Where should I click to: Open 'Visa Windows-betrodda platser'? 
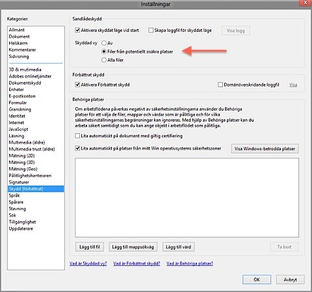click(x=265, y=149)
